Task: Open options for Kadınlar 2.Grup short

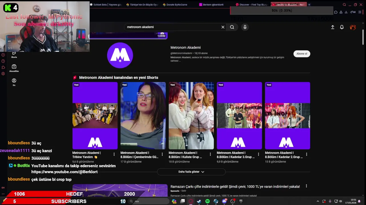Action: tap(307, 154)
